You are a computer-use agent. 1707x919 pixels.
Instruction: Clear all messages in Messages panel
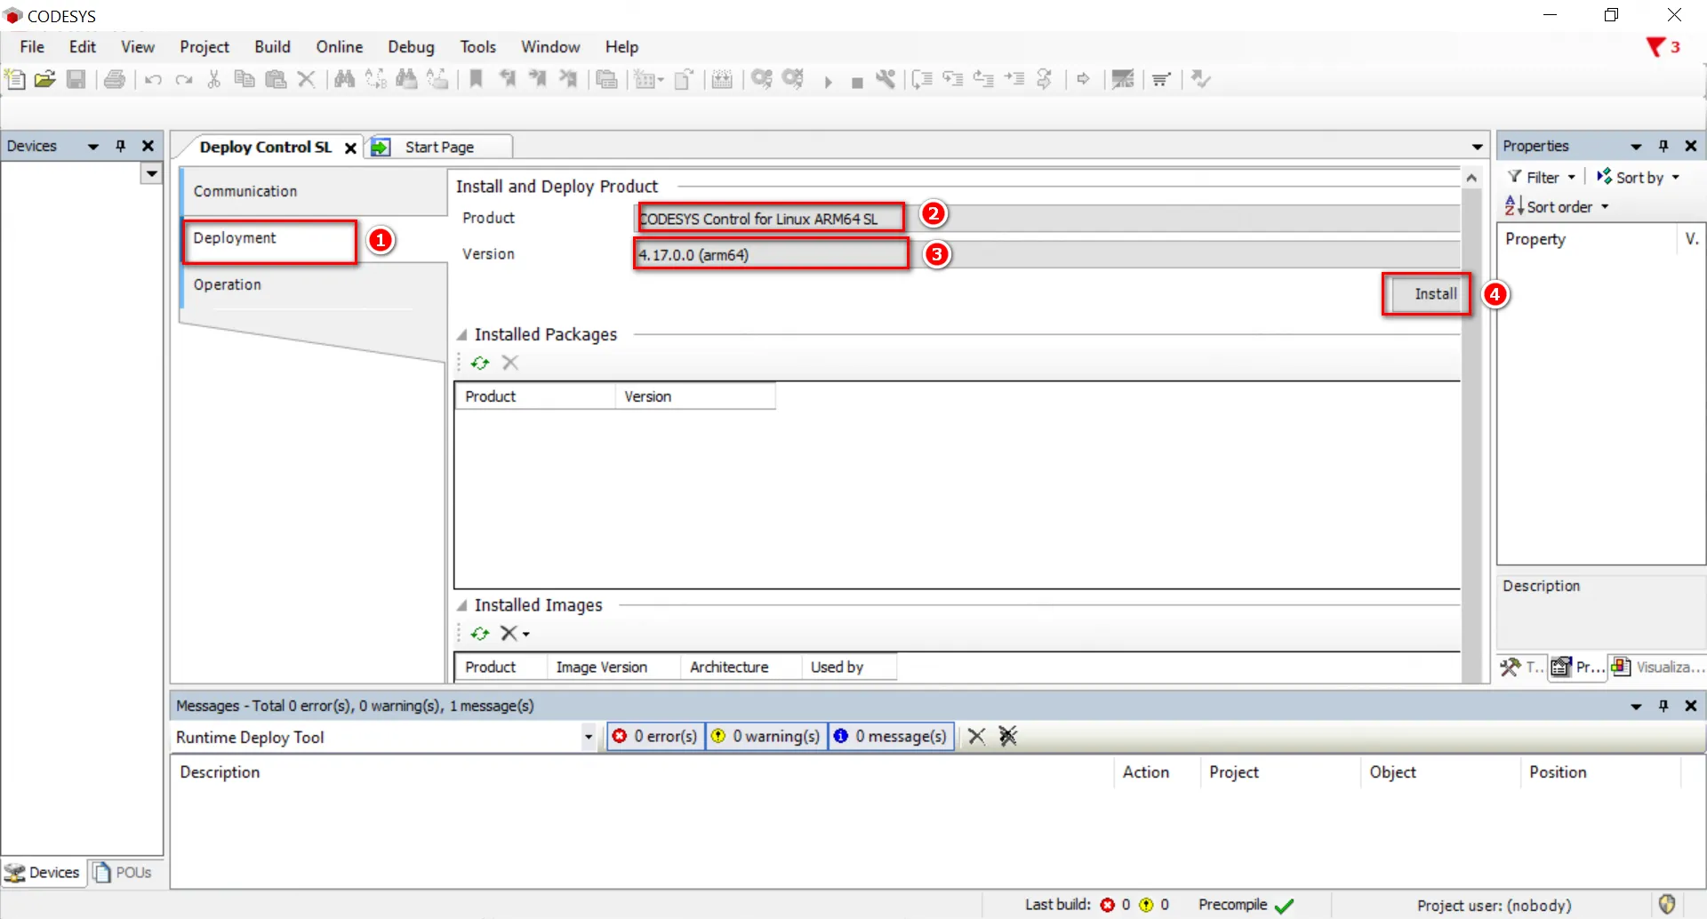pos(1007,736)
